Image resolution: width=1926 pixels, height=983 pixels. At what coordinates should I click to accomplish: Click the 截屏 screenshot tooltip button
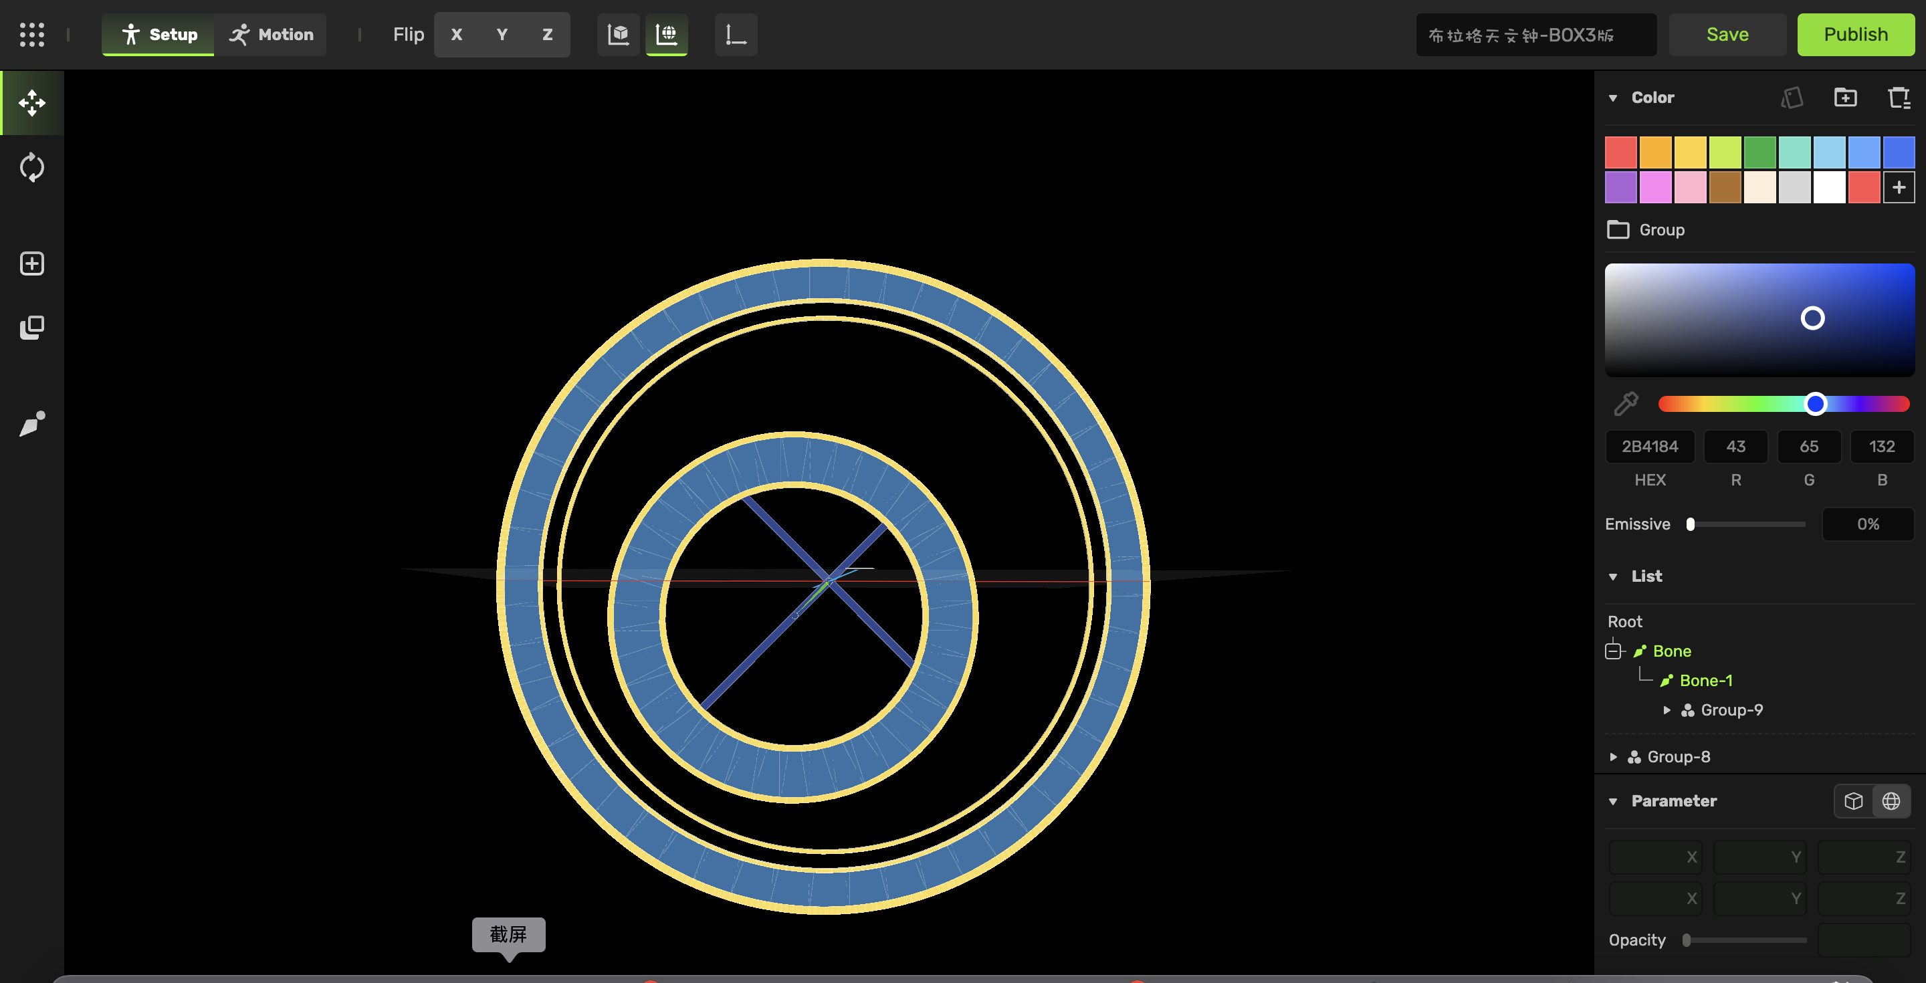[x=508, y=934]
